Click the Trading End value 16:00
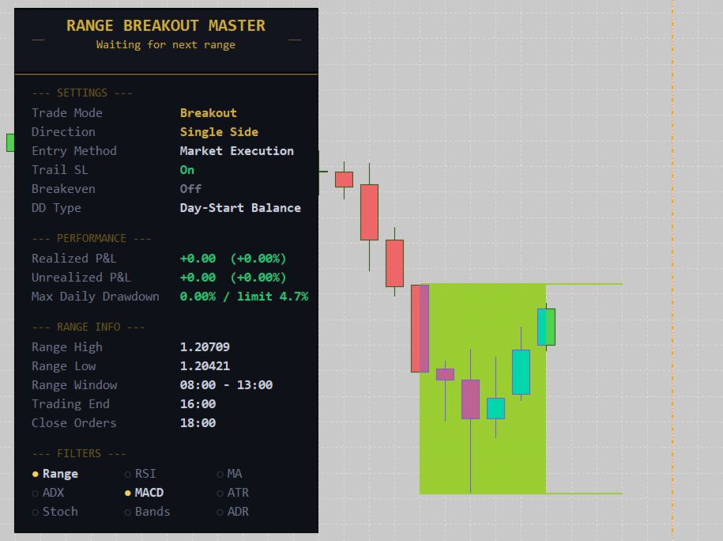Viewport: 723px width, 541px height. [198, 404]
